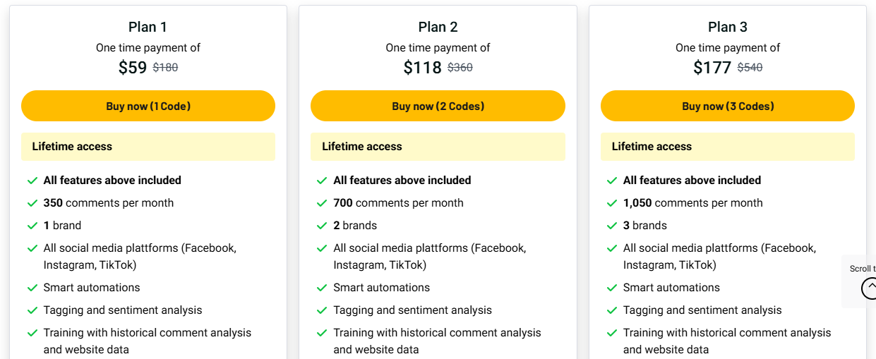Click the Plan 1 heading
The image size is (876, 359).
148,27
